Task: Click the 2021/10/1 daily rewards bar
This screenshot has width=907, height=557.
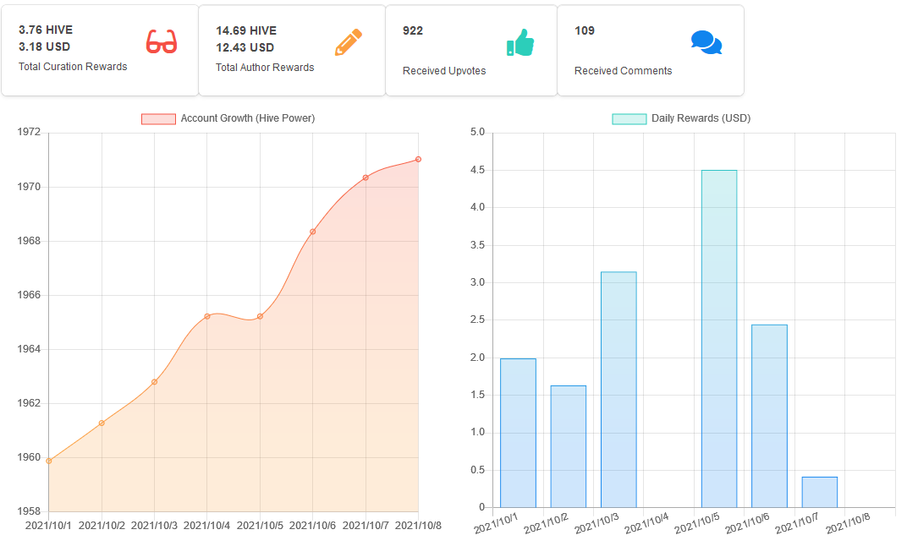Action: tap(519, 434)
